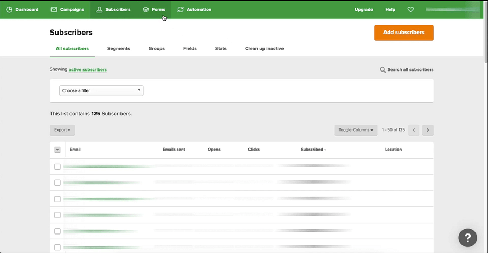Click the Dashboard clock icon

pos(9,9)
